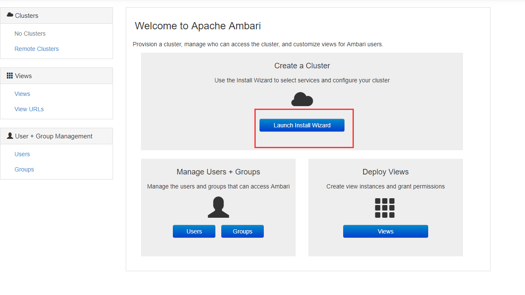Open Groups link in sidebar
This screenshot has width=525, height=295.
coord(24,169)
